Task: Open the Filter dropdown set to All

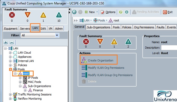Action: 40,35
